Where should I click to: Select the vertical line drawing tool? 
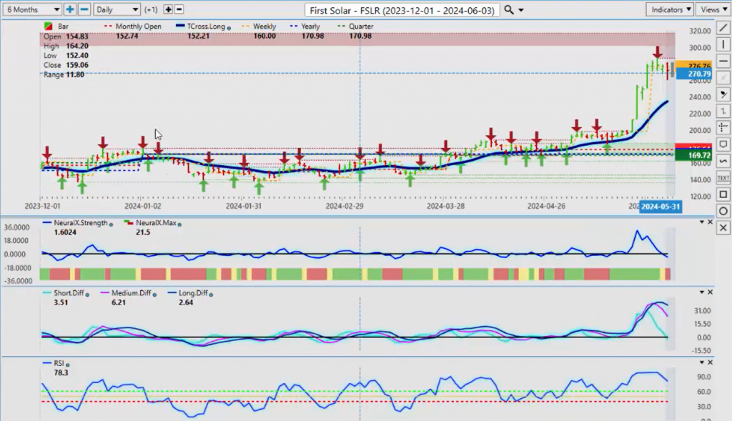(722, 45)
